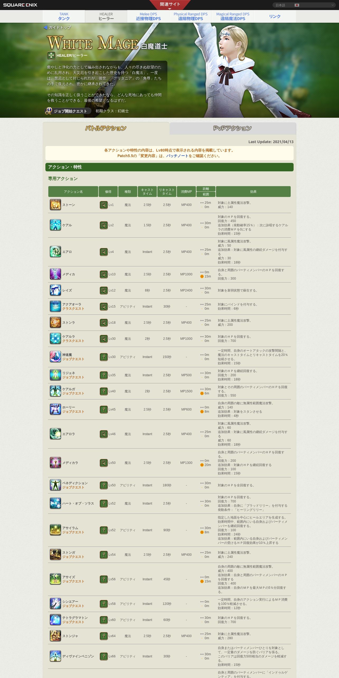Open the Magical Ranged DPS tab

(233, 16)
